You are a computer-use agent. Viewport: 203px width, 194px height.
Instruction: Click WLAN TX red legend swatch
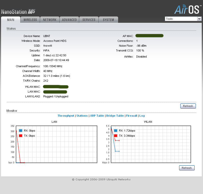point(116,136)
